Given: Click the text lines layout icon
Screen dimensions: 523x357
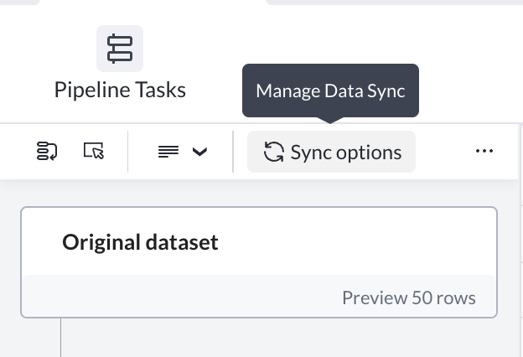Looking at the screenshot, I should click(x=168, y=152).
